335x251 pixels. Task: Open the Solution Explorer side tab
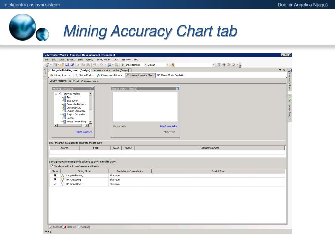290,79
